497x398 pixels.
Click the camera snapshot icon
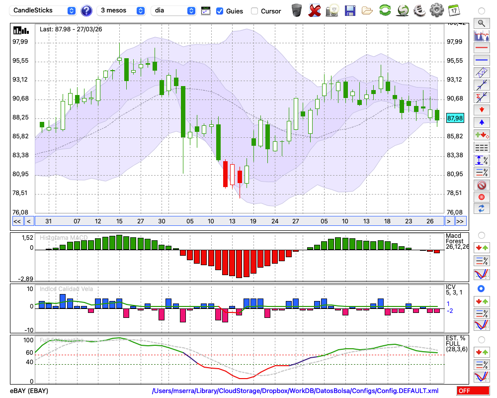[332, 10]
